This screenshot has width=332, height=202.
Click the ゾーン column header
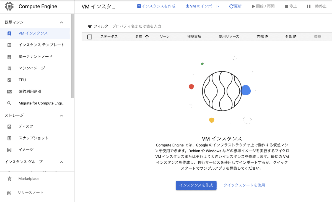coord(165,37)
